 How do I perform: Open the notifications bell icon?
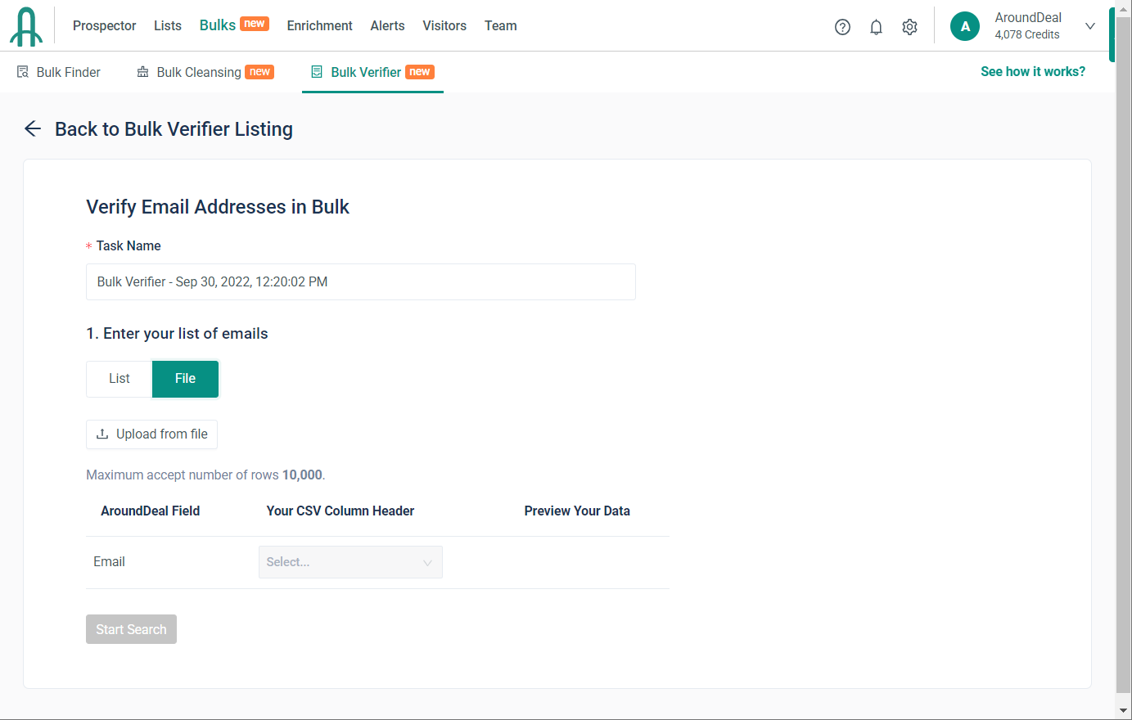pyautogui.click(x=876, y=27)
